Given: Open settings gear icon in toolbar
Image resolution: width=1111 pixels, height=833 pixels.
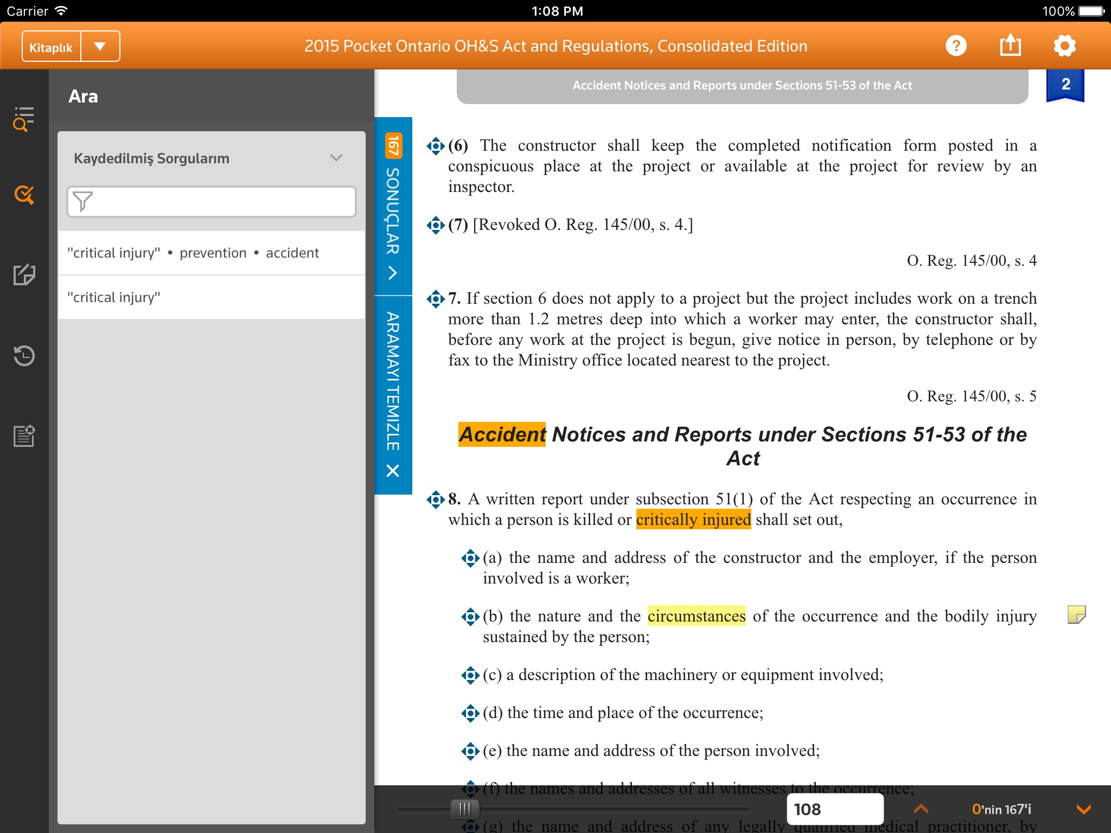Looking at the screenshot, I should 1067,47.
